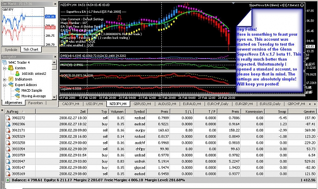Click order icon of trade 3933354
318x189 pixels.
coord(8,149)
